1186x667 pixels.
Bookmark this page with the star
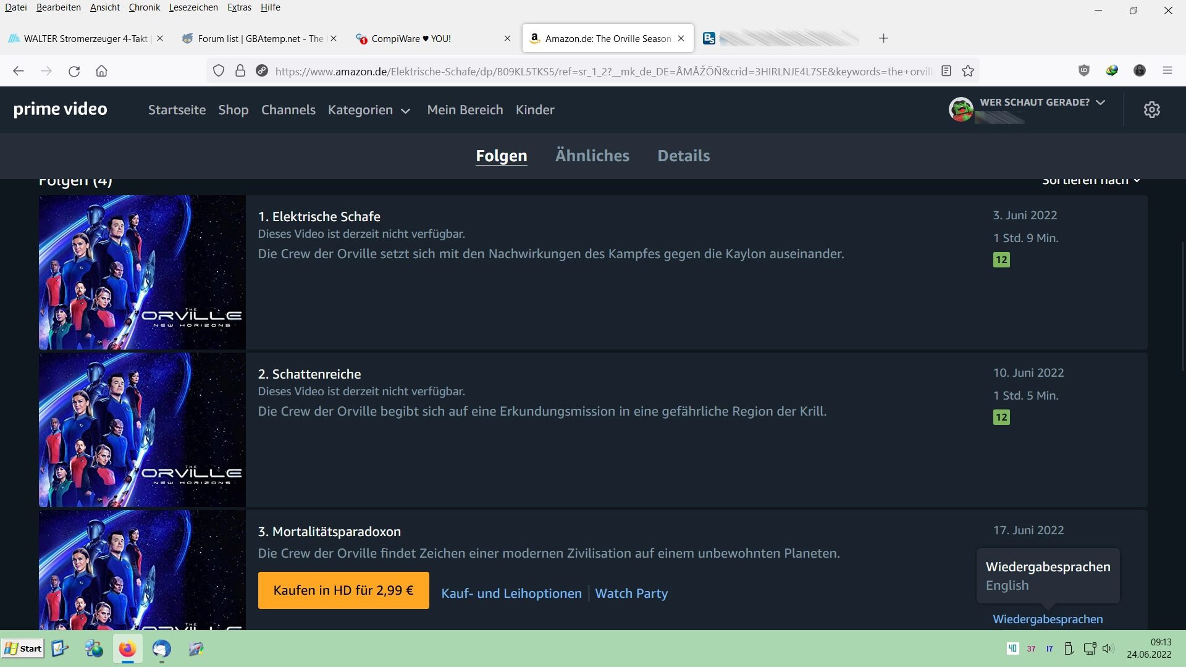968,71
